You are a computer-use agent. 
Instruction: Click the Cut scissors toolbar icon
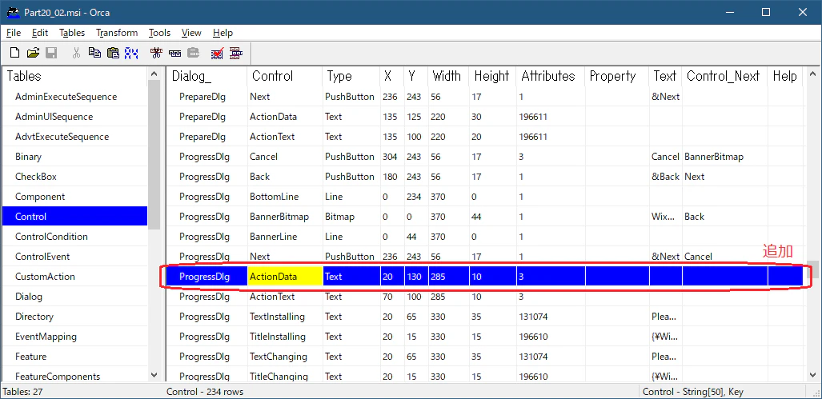[76, 52]
